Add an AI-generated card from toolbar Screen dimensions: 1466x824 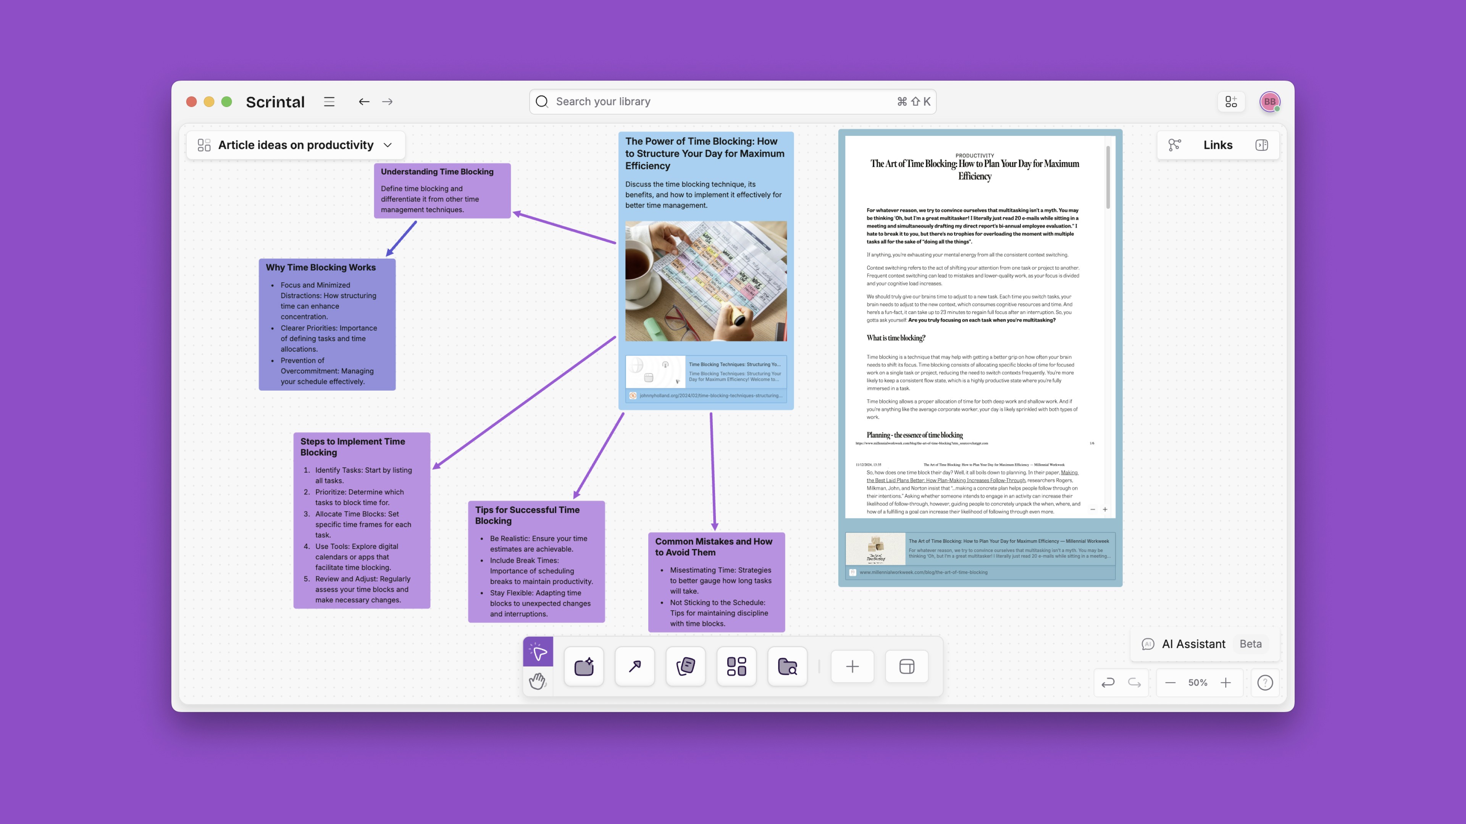click(x=584, y=666)
